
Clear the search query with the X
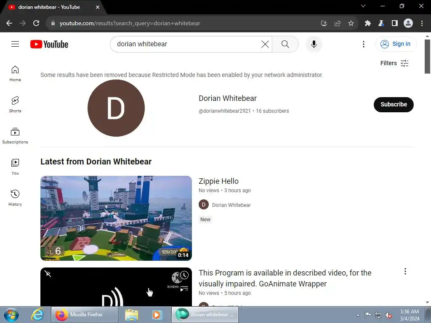coord(265,44)
